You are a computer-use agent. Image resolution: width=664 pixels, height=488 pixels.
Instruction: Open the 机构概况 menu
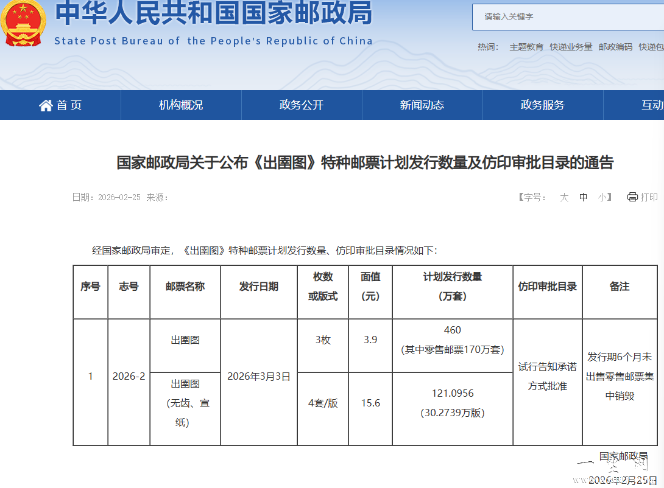(181, 105)
